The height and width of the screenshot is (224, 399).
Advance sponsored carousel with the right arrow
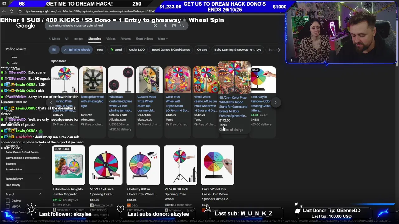coord(276,102)
